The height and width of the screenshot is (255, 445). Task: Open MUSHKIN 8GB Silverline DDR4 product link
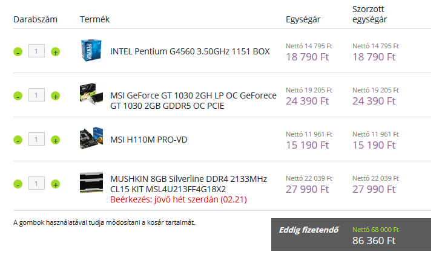point(189,184)
